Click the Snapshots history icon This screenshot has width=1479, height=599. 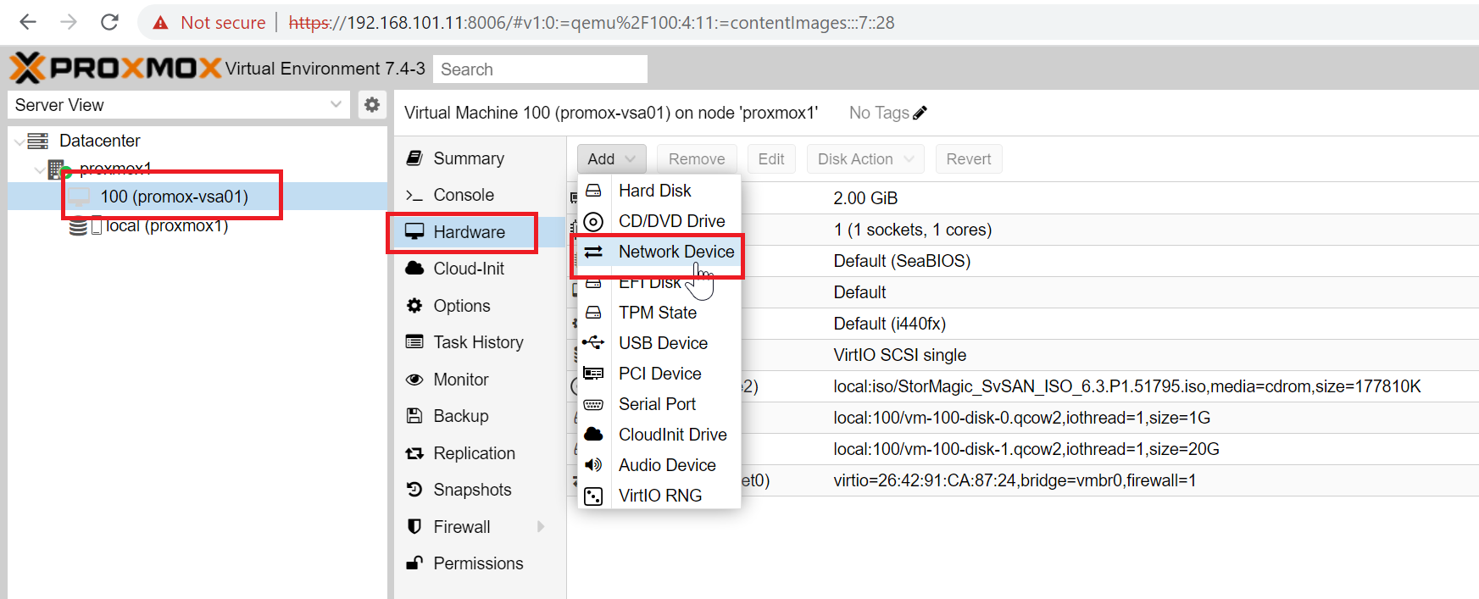(414, 490)
